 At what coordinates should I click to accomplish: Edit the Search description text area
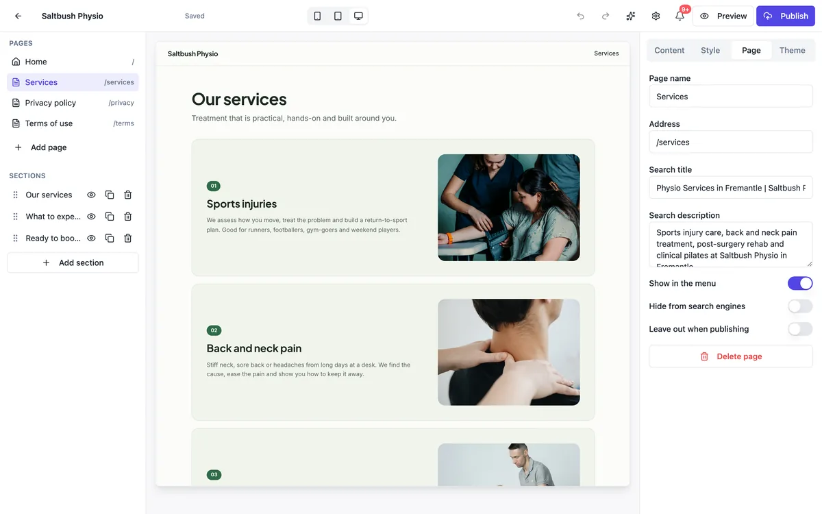[731, 245]
